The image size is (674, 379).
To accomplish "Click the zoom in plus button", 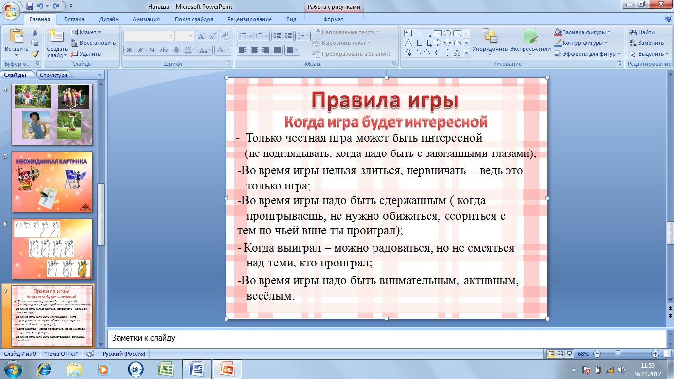I will point(655,354).
